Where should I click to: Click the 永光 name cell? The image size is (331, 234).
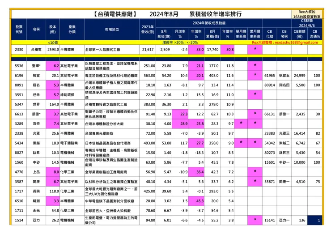(36, 211)
